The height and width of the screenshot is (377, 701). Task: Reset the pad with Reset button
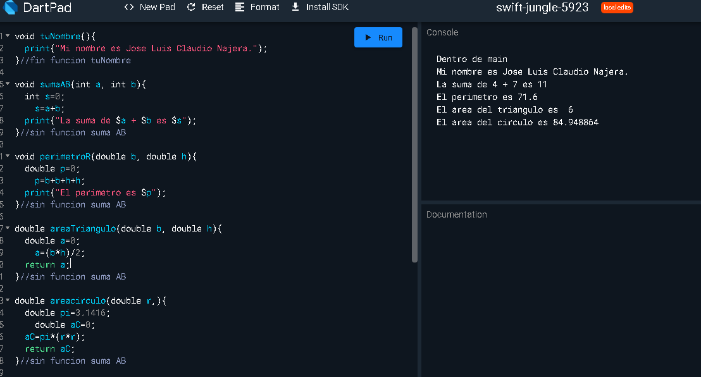205,7
